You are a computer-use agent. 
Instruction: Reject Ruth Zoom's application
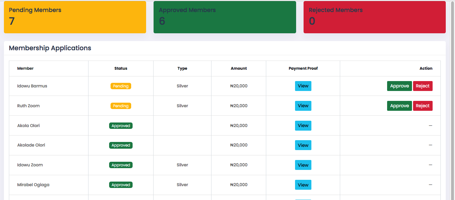click(x=423, y=106)
